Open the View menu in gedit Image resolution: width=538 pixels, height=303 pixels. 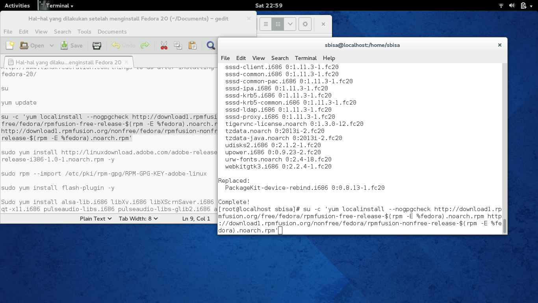pyautogui.click(x=41, y=32)
